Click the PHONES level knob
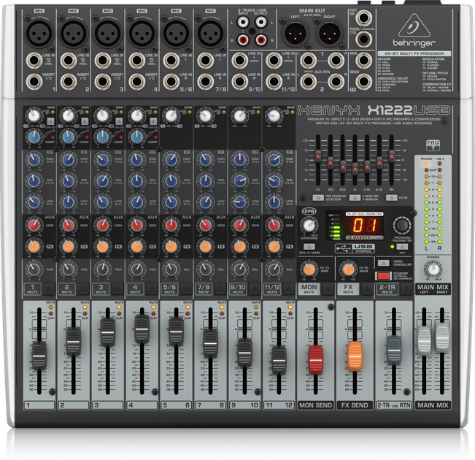Viewport: 475px width, 460px height. [433, 269]
